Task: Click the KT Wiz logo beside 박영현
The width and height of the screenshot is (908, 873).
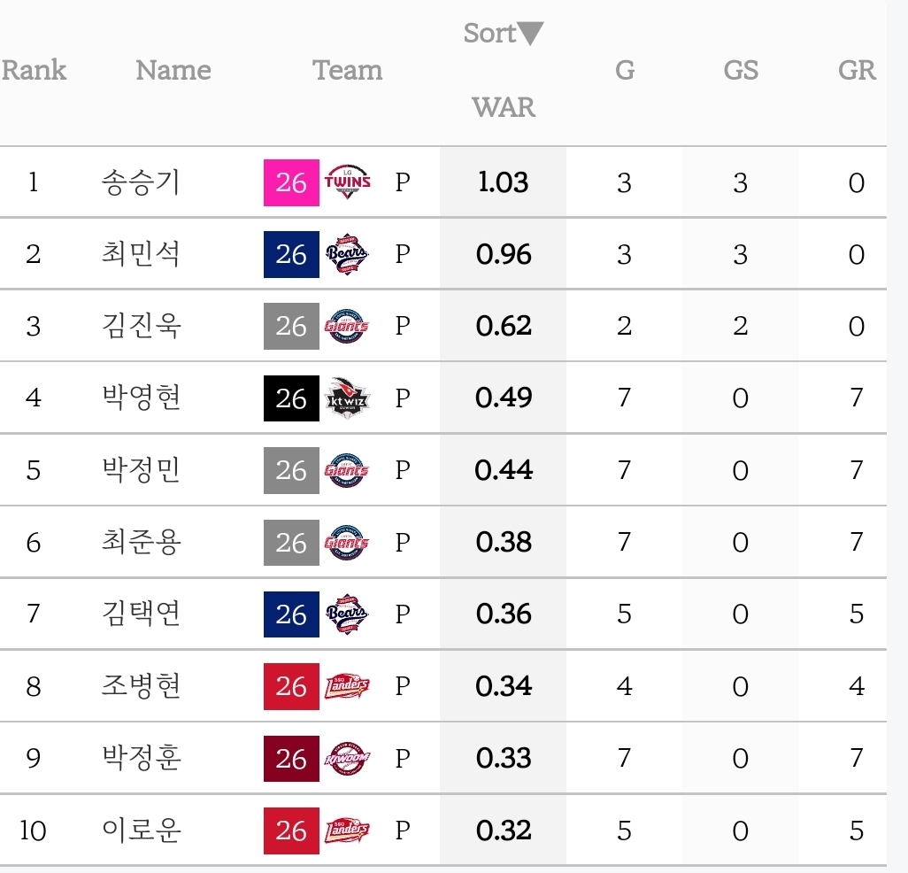Action: pyautogui.click(x=347, y=398)
